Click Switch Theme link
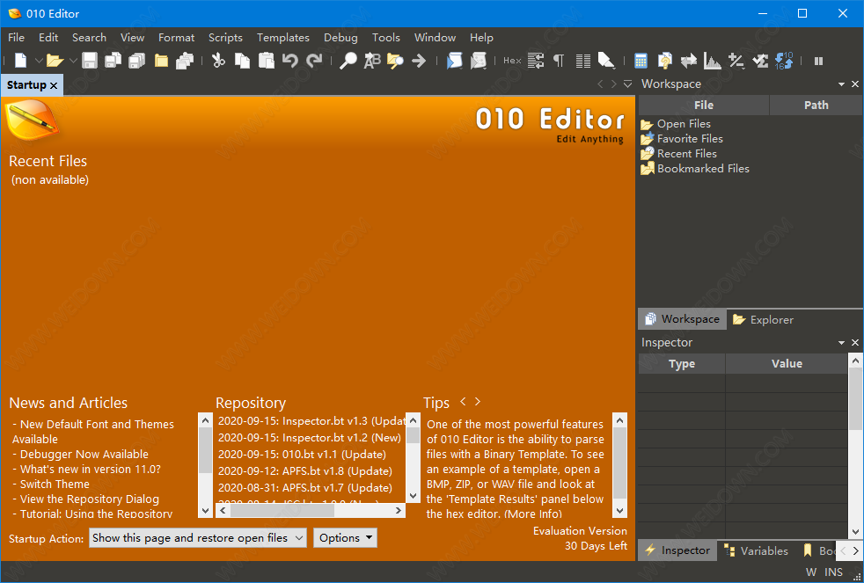This screenshot has width=864, height=583. 55,485
